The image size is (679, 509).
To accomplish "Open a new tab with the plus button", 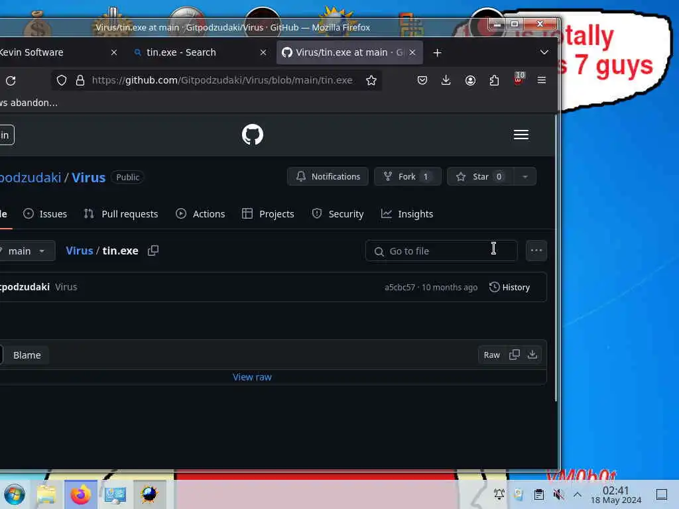I will tap(438, 53).
